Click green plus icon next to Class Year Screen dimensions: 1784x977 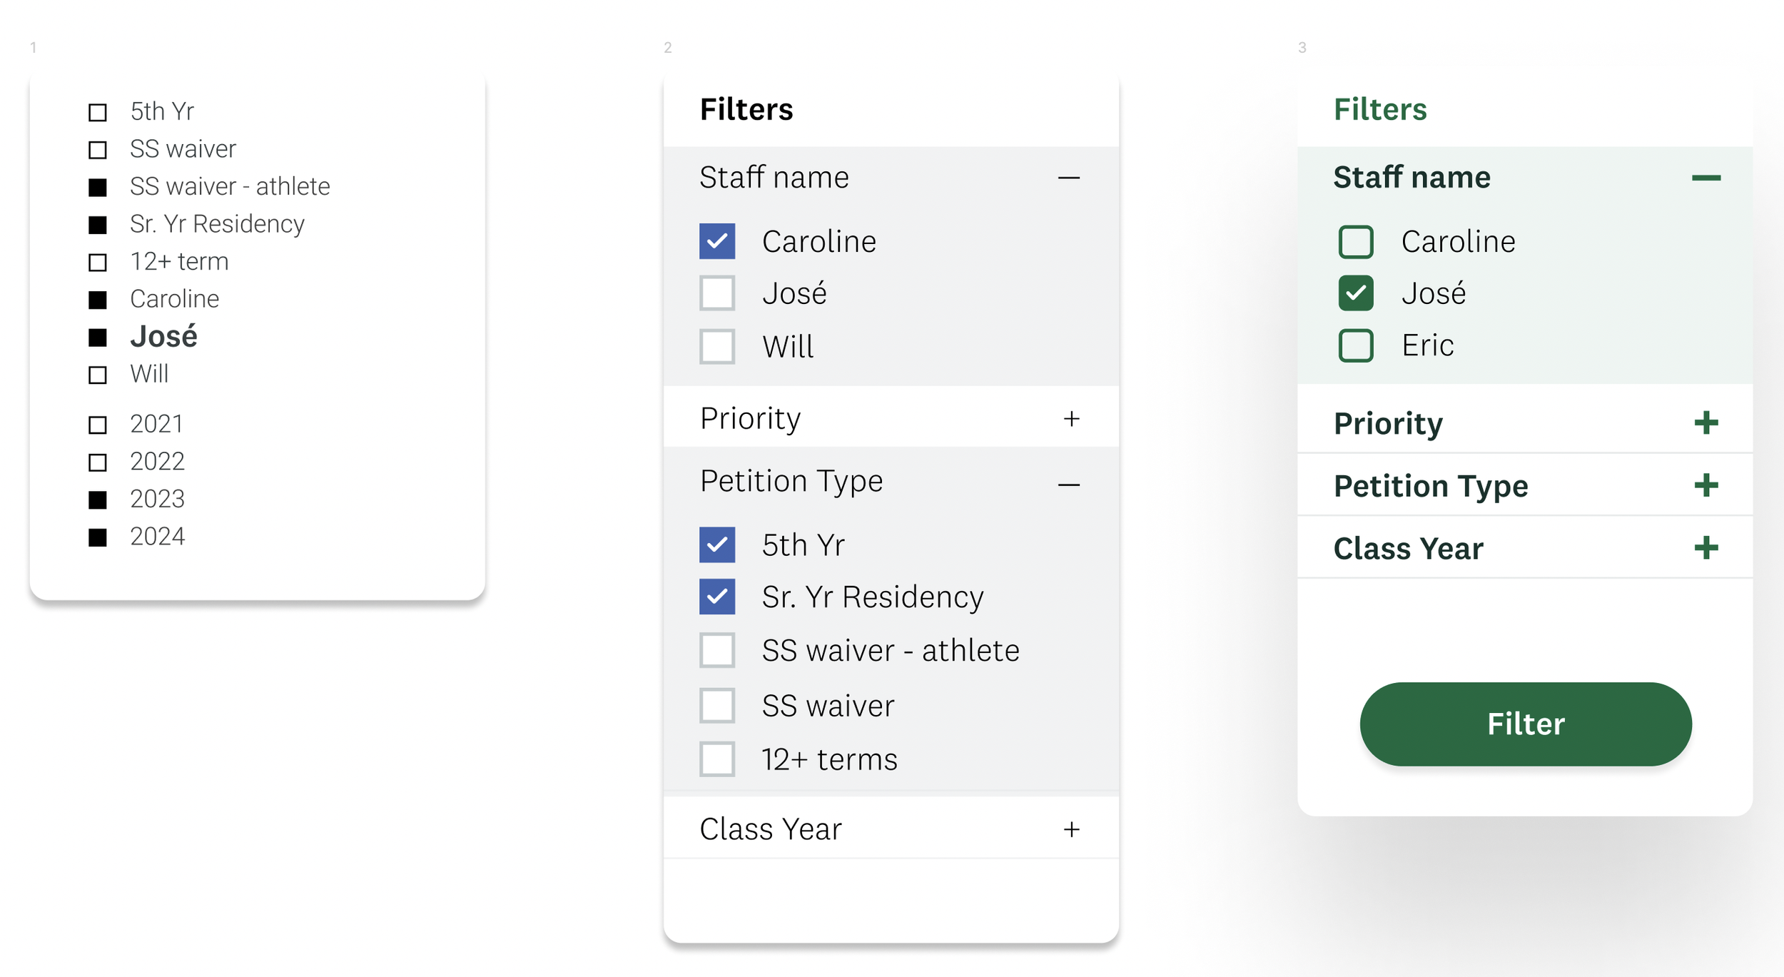click(x=1706, y=548)
